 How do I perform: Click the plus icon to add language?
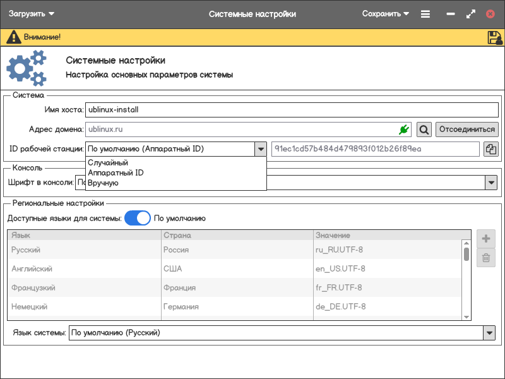[x=485, y=239]
